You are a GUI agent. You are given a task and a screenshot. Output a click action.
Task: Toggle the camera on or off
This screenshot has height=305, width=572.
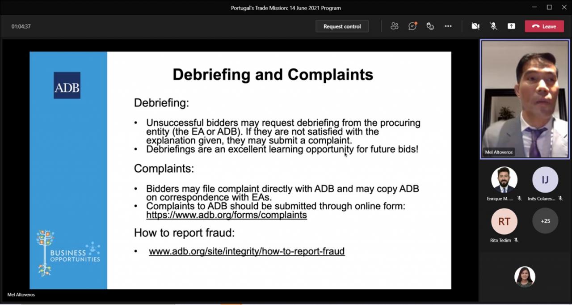tap(475, 26)
